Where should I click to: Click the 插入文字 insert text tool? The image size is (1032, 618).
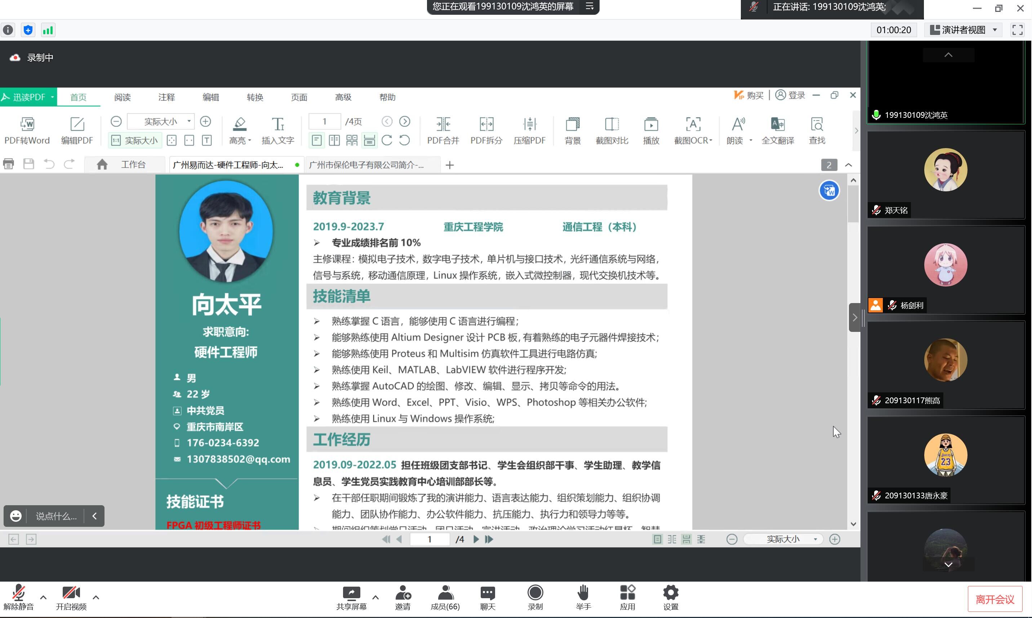pos(278,124)
